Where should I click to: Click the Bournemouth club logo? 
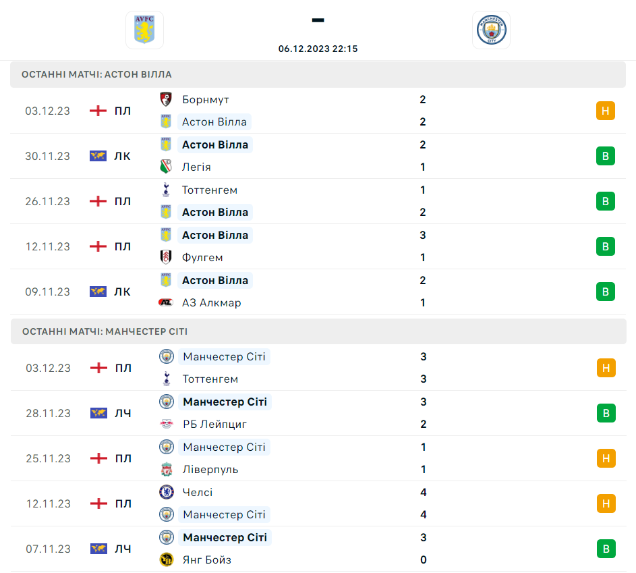pos(166,99)
